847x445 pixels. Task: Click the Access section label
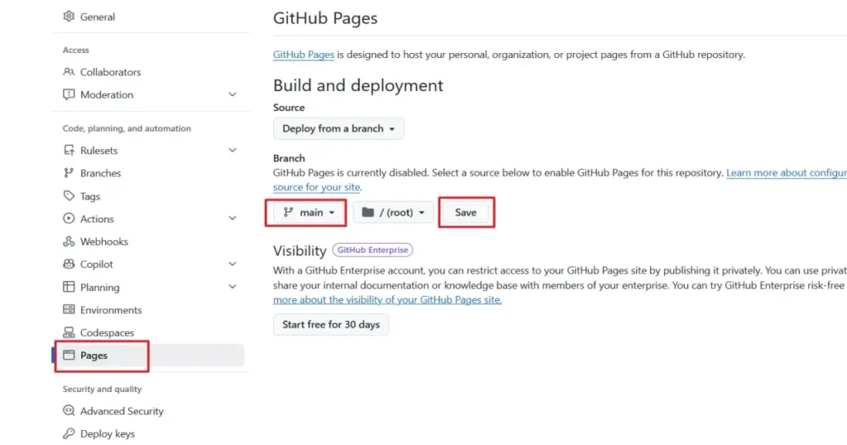(x=75, y=50)
